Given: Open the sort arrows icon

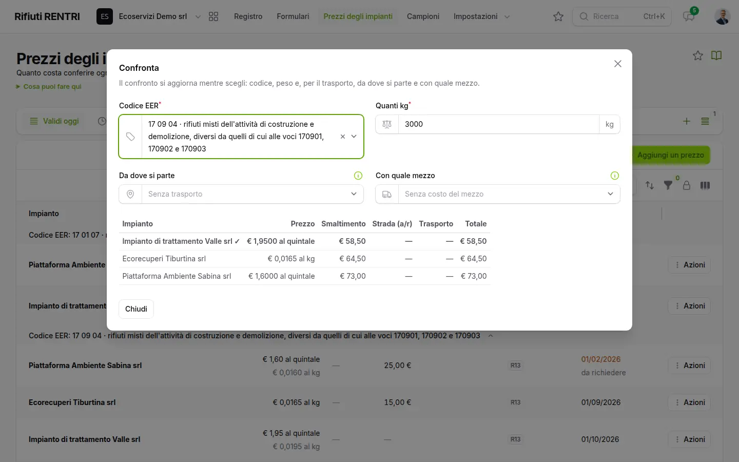Looking at the screenshot, I should point(650,185).
